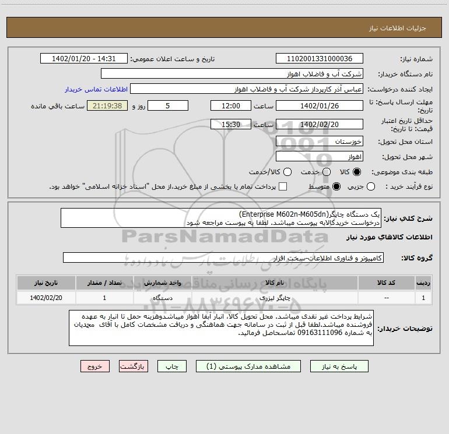The width and height of the screenshot is (449, 434).
Task: Click the چاپگر لیزری table cell
Action: 275,298
